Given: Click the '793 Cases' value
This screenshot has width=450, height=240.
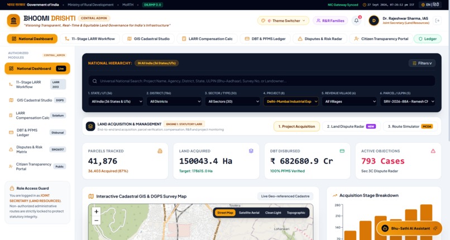Looking at the screenshot, I should (383, 161).
